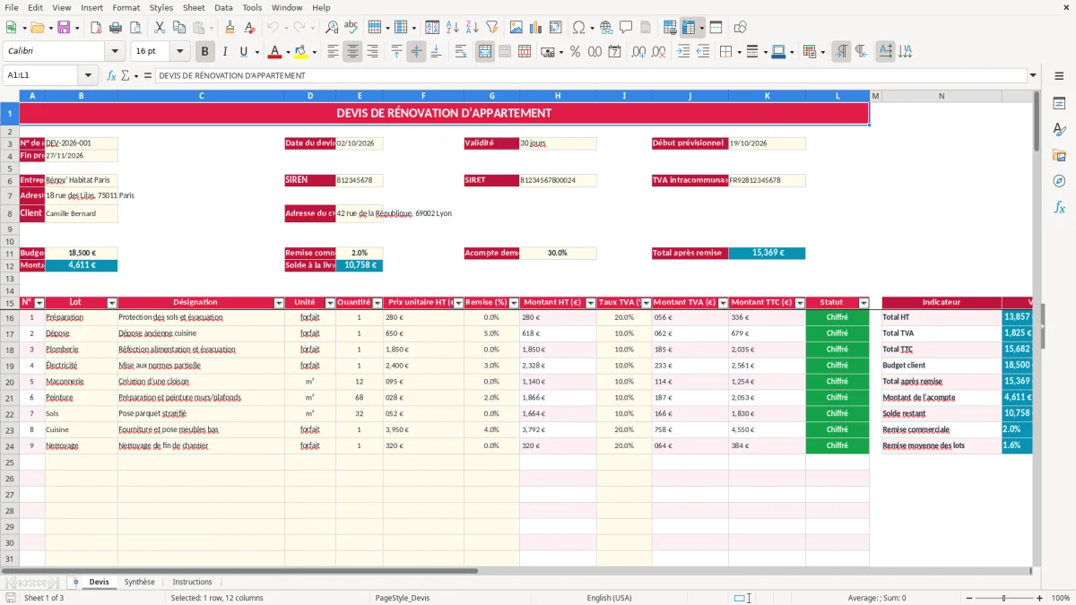This screenshot has height=605, width=1076.
Task: Click the Sort Ascending icon
Action: point(452,28)
